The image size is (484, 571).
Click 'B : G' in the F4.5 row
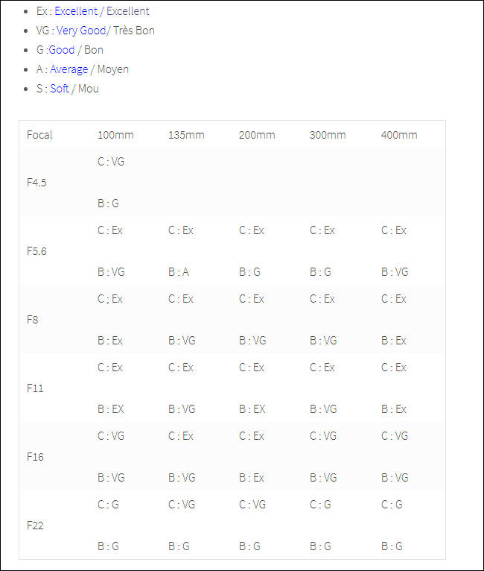click(108, 204)
